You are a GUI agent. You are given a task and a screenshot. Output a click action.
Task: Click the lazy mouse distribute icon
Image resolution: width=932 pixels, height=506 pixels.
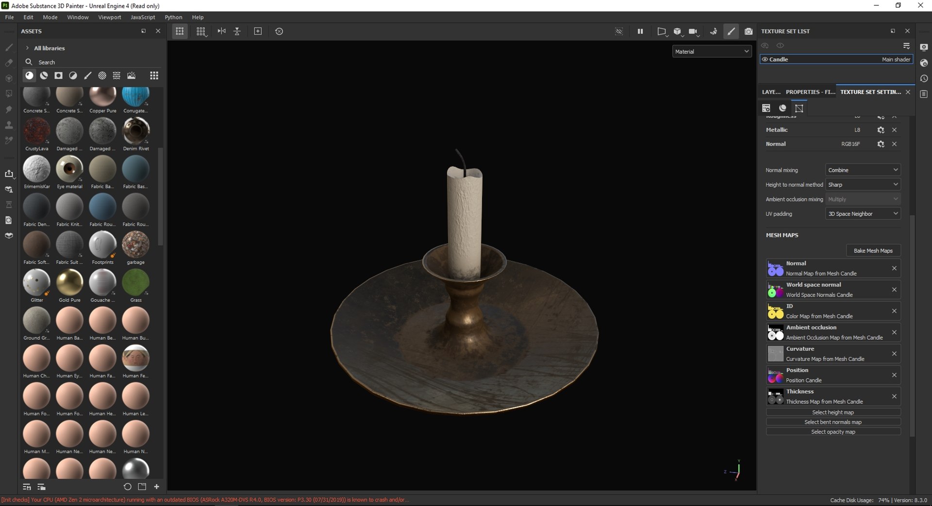pos(237,31)
